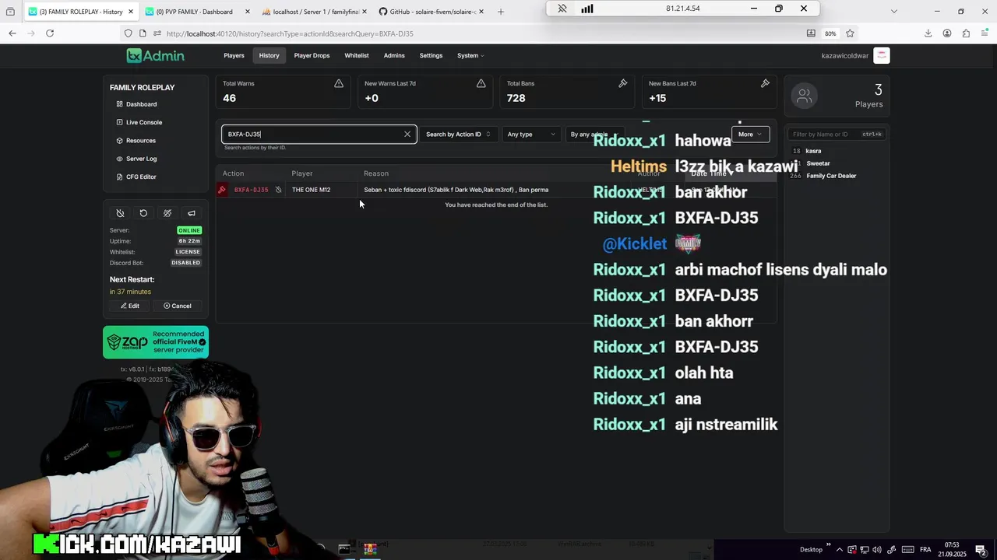The height and width of the screenshot is (560, 997).
Task: Click the first server control icon with a slashed timer
Action: [120, 213]
